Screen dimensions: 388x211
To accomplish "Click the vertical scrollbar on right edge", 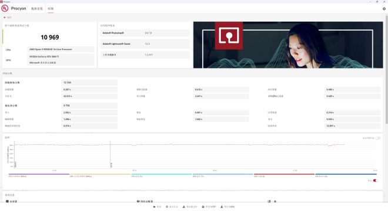I will pyautogui.click(x=386, y=69).
